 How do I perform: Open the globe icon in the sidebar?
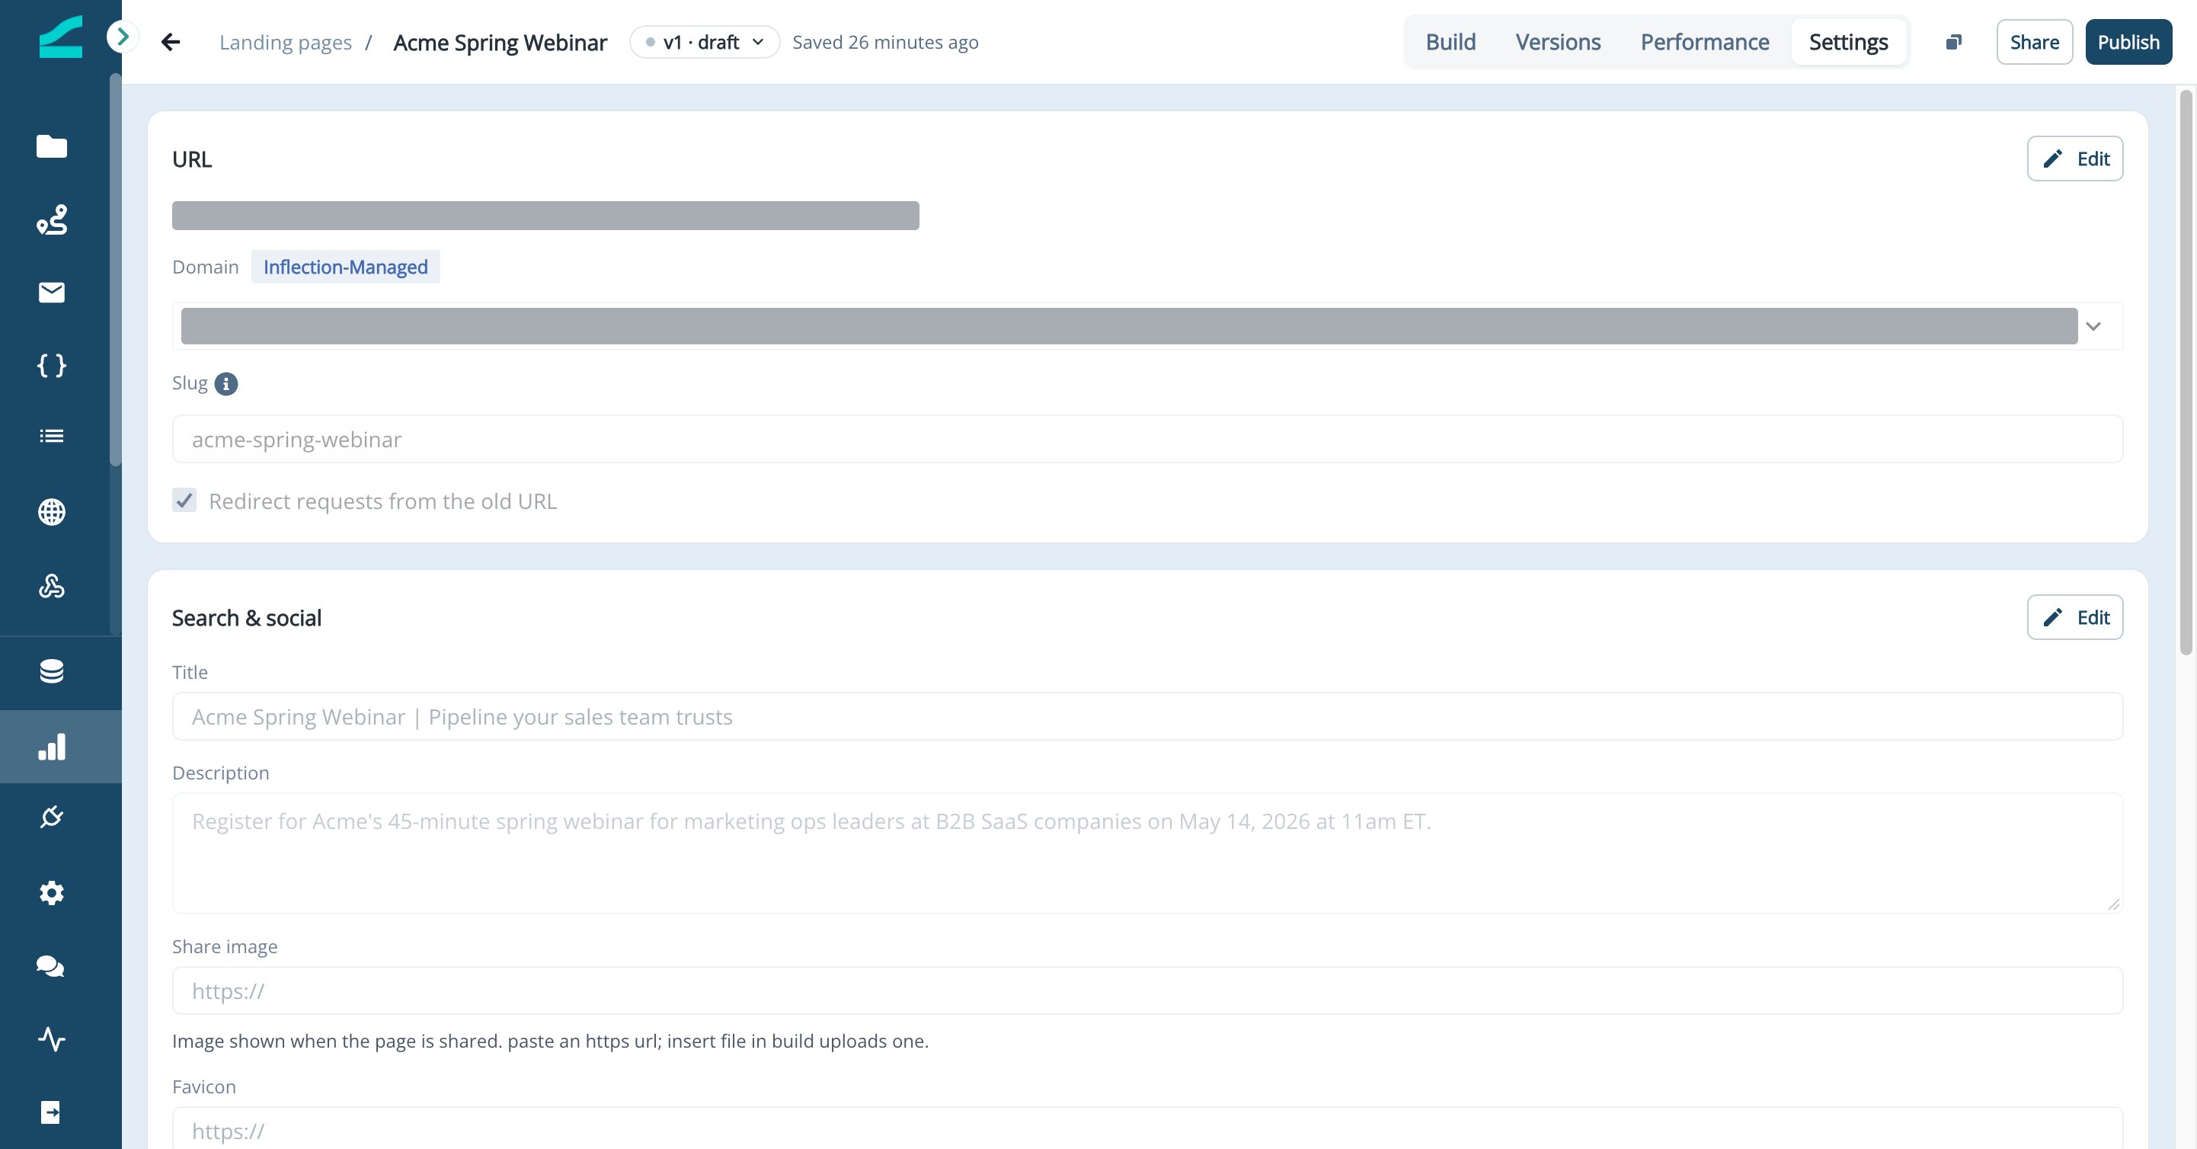click(51, 512)
